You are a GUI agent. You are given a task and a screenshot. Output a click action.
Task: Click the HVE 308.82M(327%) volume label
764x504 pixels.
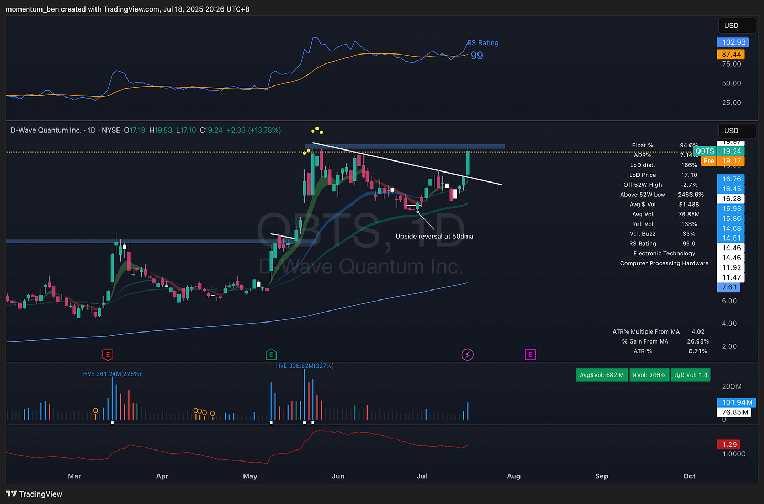(305, 366)
